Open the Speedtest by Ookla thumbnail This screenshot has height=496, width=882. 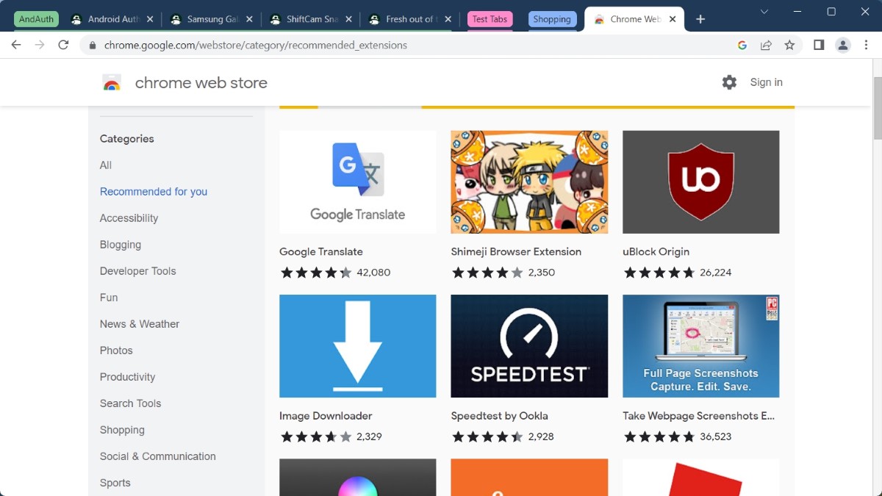click(529, 346)
